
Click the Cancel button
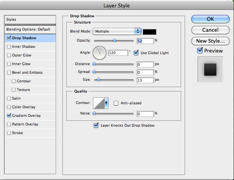pyautogui.click(x=210, y=30)
